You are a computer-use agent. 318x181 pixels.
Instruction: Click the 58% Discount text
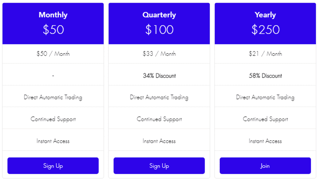[265, 76]
